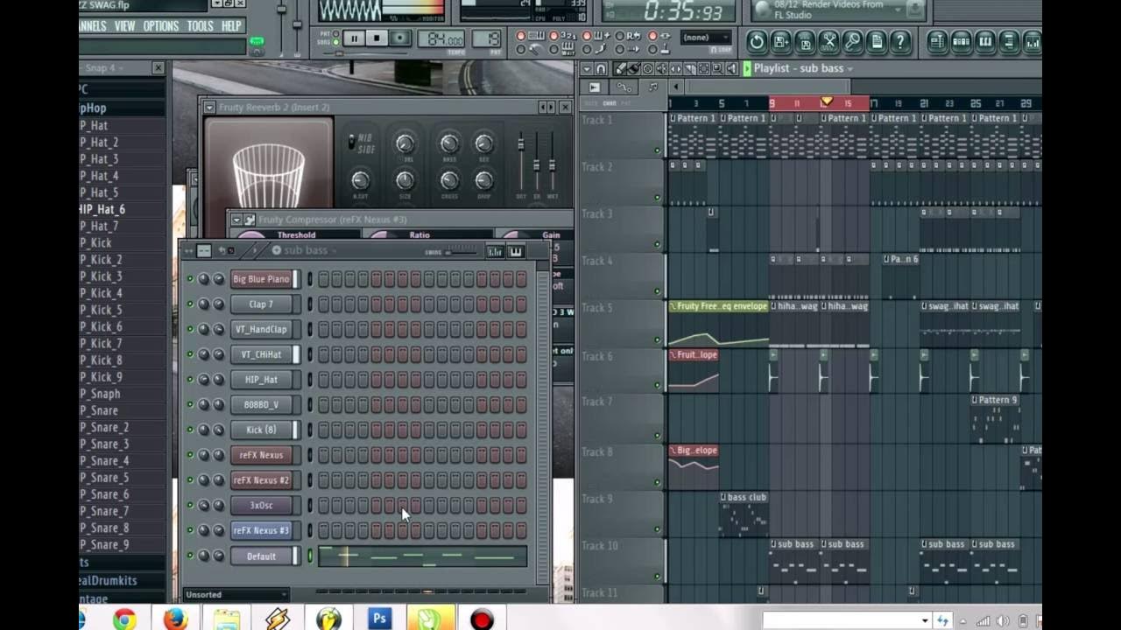Open Unsorted channel filter dropdown
The width and height of the screenshot is (1121, 630).
click(236, 595)
